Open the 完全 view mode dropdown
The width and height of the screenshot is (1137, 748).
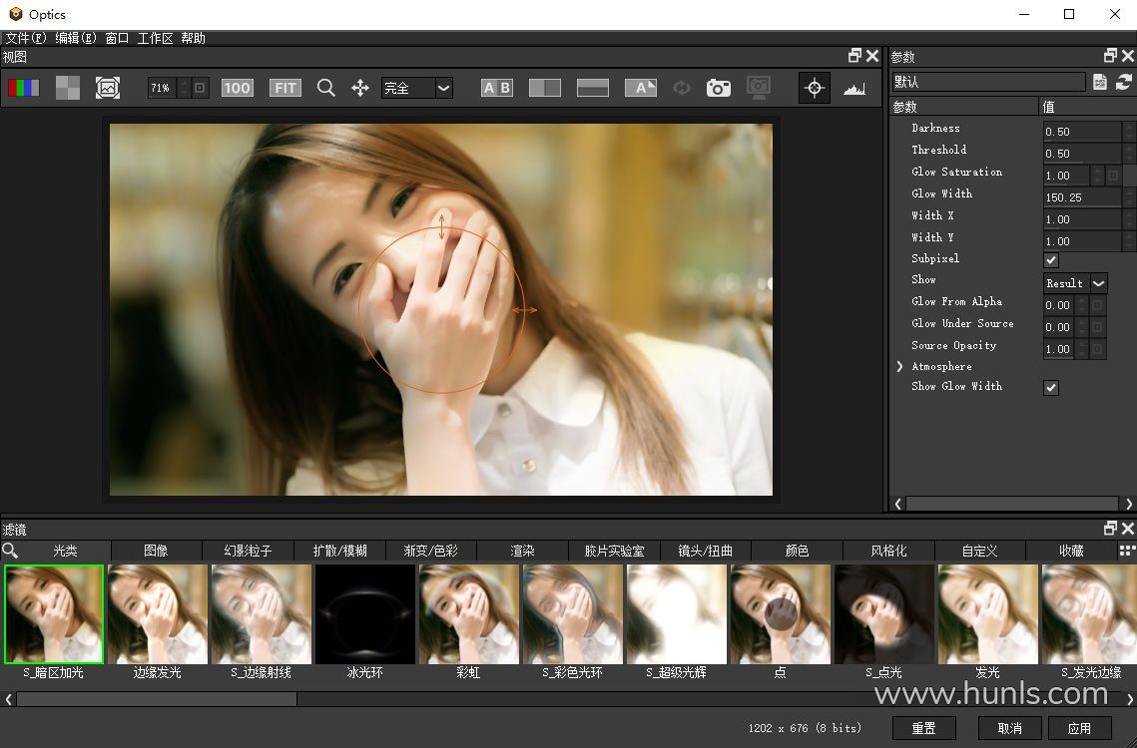[443, 88]
